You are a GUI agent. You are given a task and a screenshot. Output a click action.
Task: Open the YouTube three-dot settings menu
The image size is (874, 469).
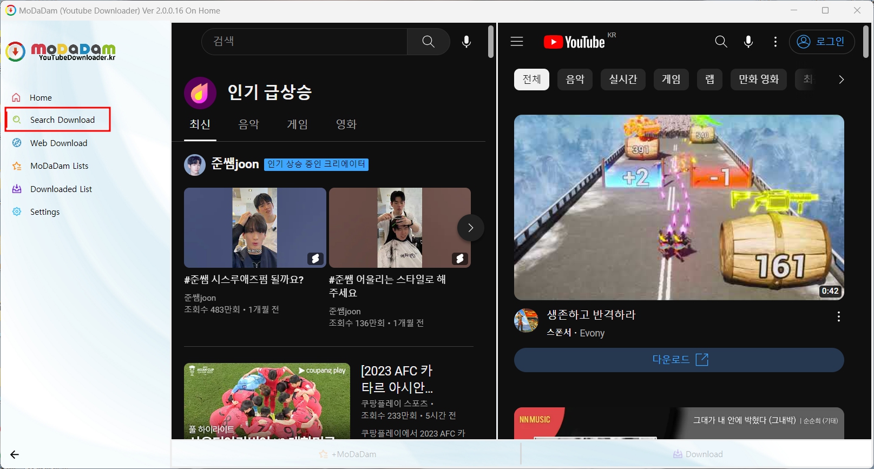[776, 42]
